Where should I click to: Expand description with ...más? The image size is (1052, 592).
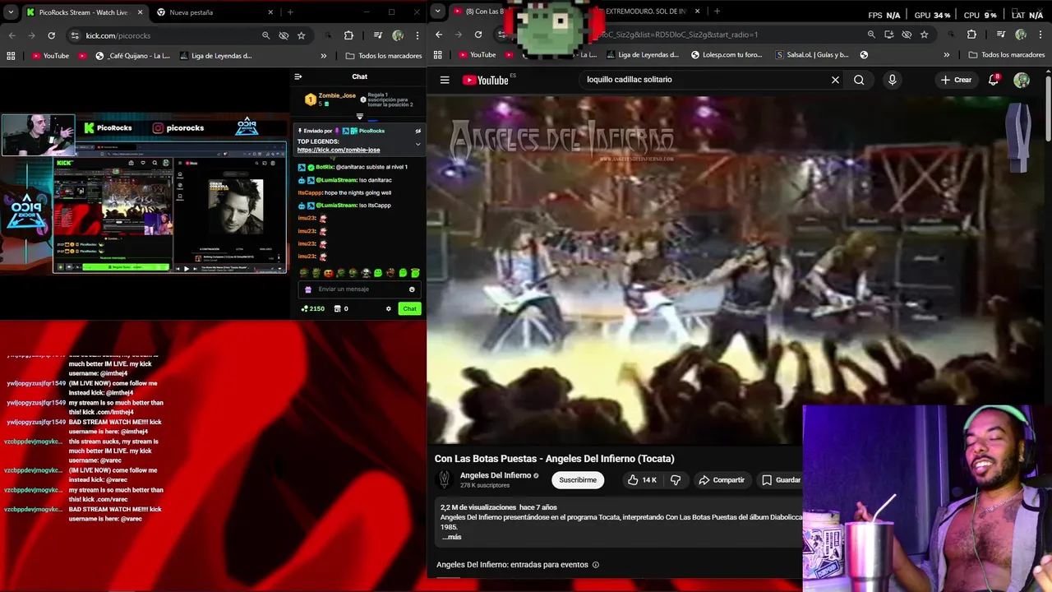coord(452,537)
